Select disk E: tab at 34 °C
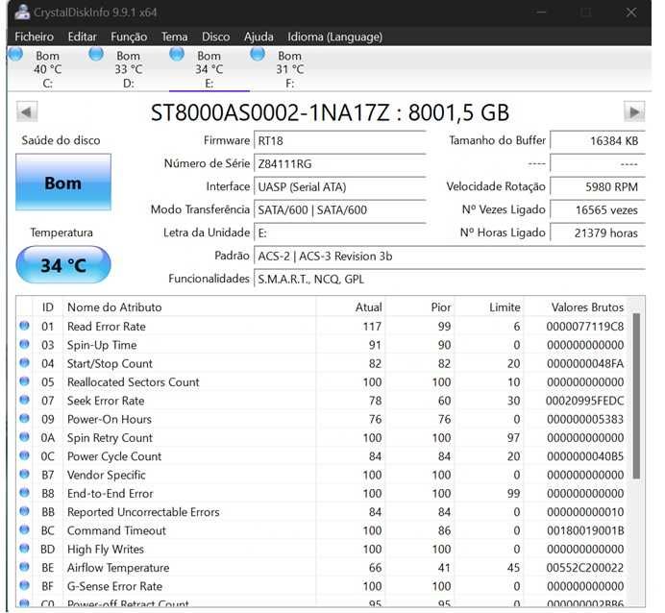 click(209, 68)
